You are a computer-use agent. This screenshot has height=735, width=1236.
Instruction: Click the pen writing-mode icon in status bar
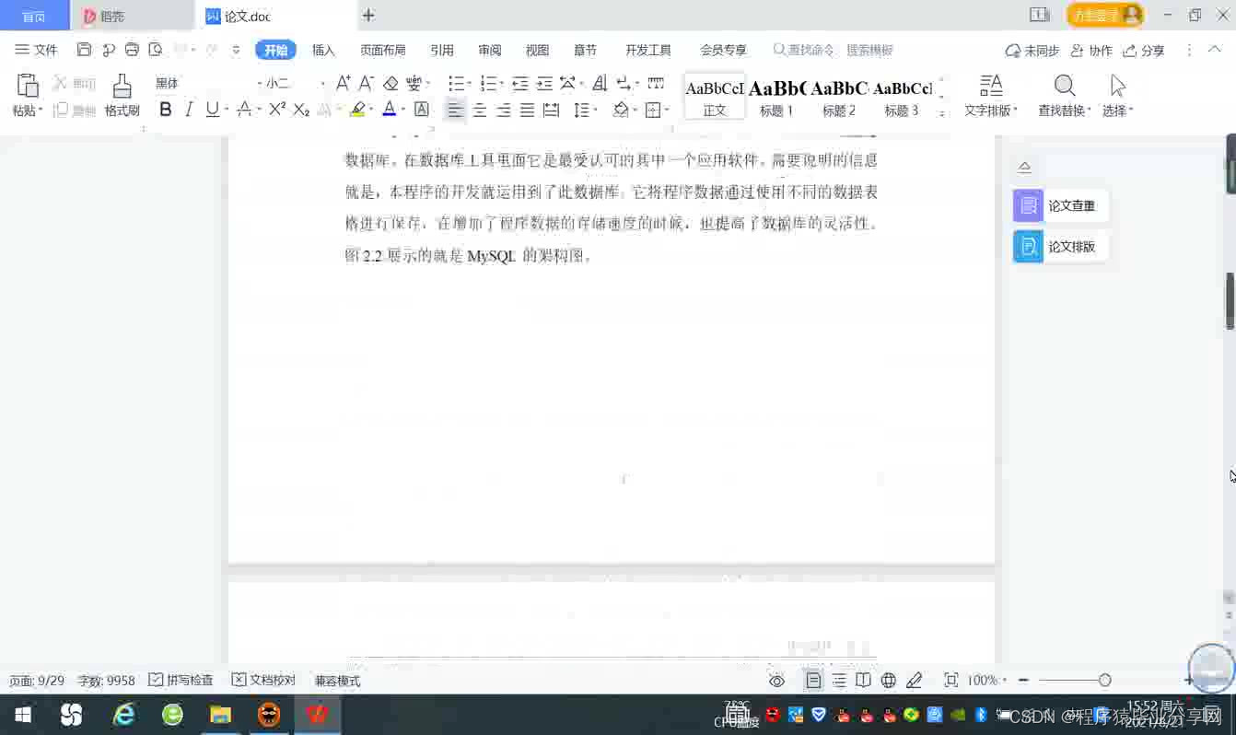coord(914,681)
